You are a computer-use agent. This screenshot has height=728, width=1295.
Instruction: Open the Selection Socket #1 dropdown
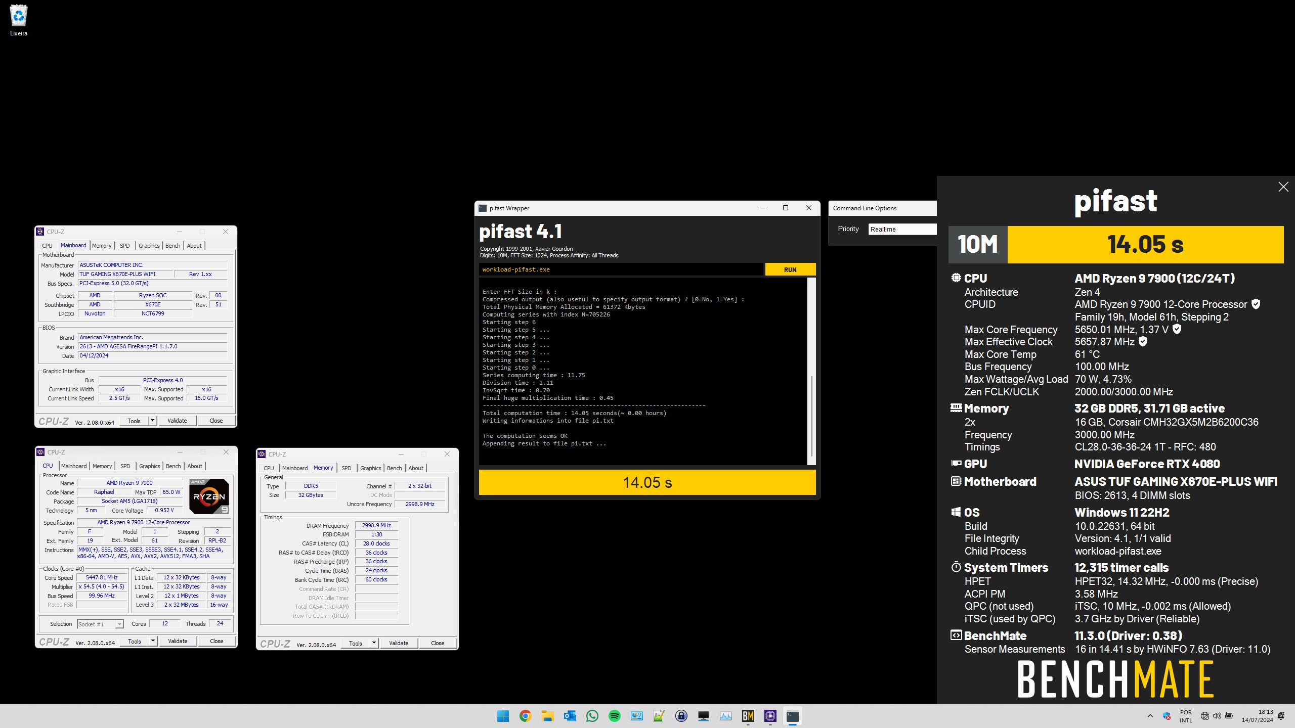[100, 624]
